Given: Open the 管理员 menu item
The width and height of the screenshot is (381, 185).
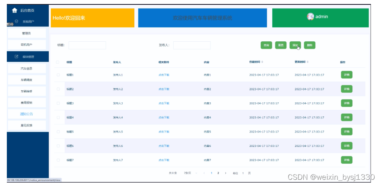Looking at the screenshot, I should pos(27,33).
